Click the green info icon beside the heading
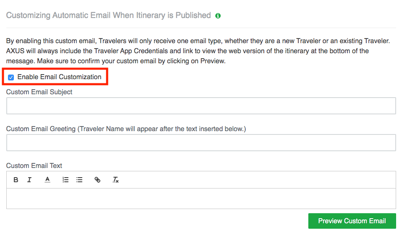 coord(218,16)
